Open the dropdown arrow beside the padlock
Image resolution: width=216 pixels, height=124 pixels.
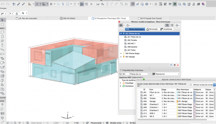click(78, 4)
